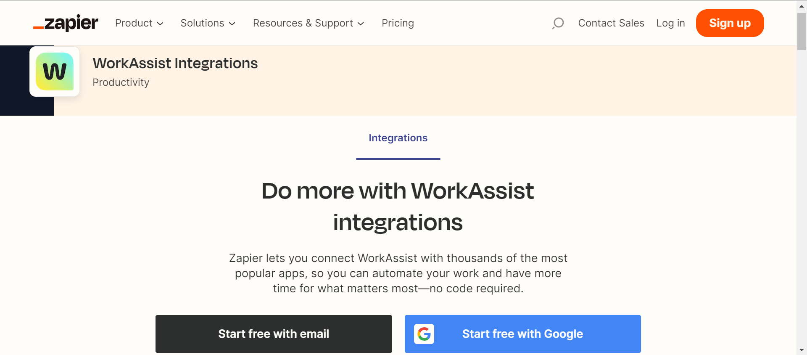
Task: Select the Integrations tab
Action: [398, 138]
